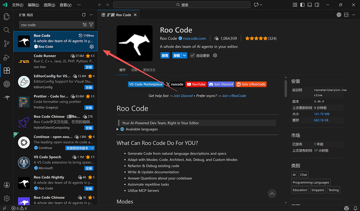Image resolution: width=360 pixels, height=211 pixels.
Task: Open the View menu
Action: pyautogui.click(x=65, y=5)
